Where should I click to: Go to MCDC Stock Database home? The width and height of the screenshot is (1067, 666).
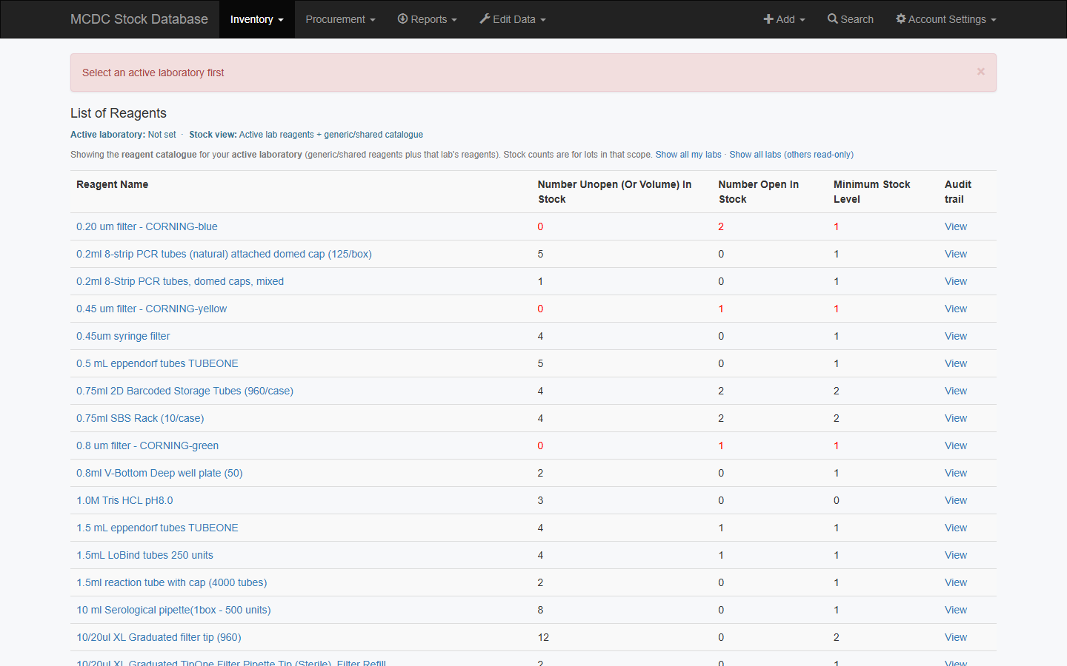[x=139, y=19]
